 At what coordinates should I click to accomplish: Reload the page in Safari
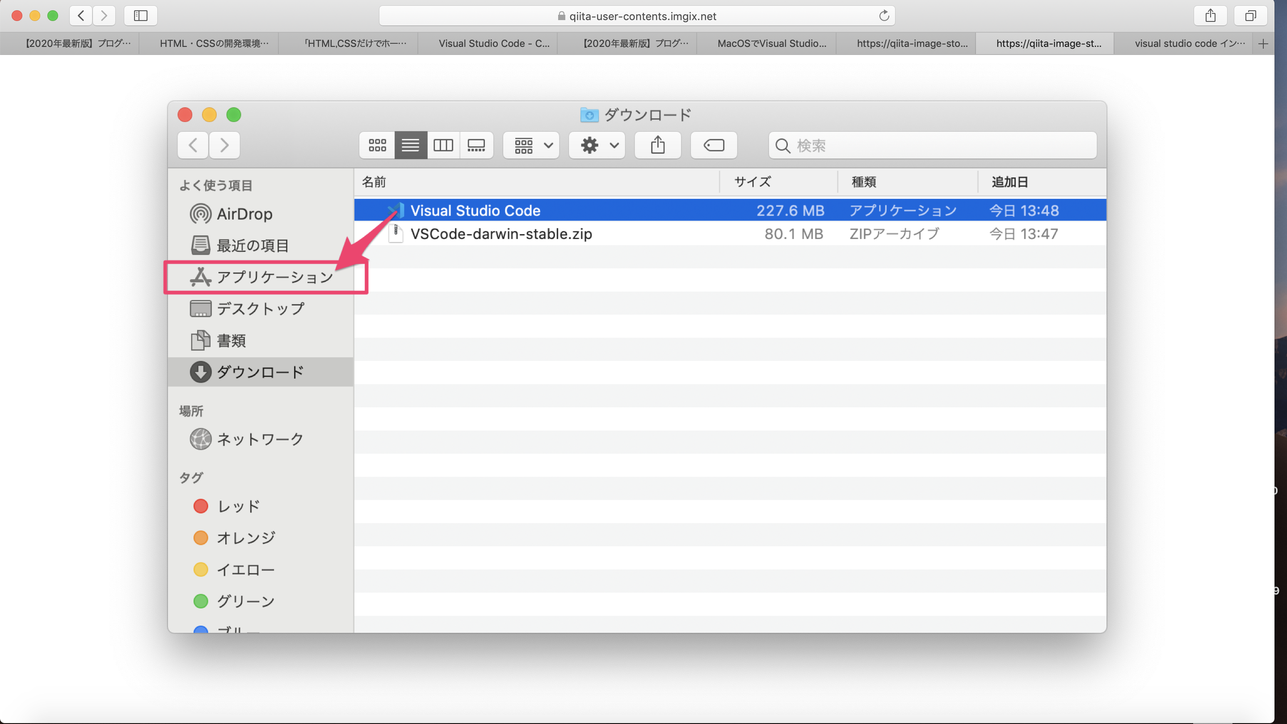pyautogui.click(x=884, y=16)
